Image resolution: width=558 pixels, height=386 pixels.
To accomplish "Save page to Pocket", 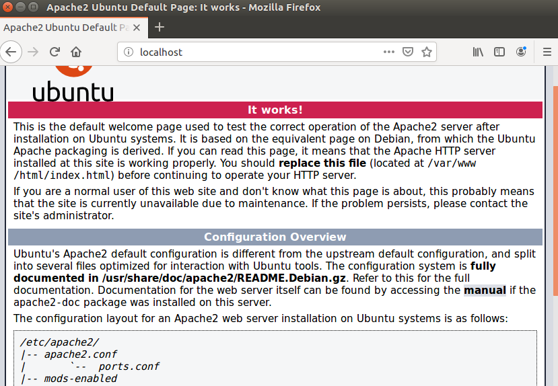I will click(x=408, y=52).
